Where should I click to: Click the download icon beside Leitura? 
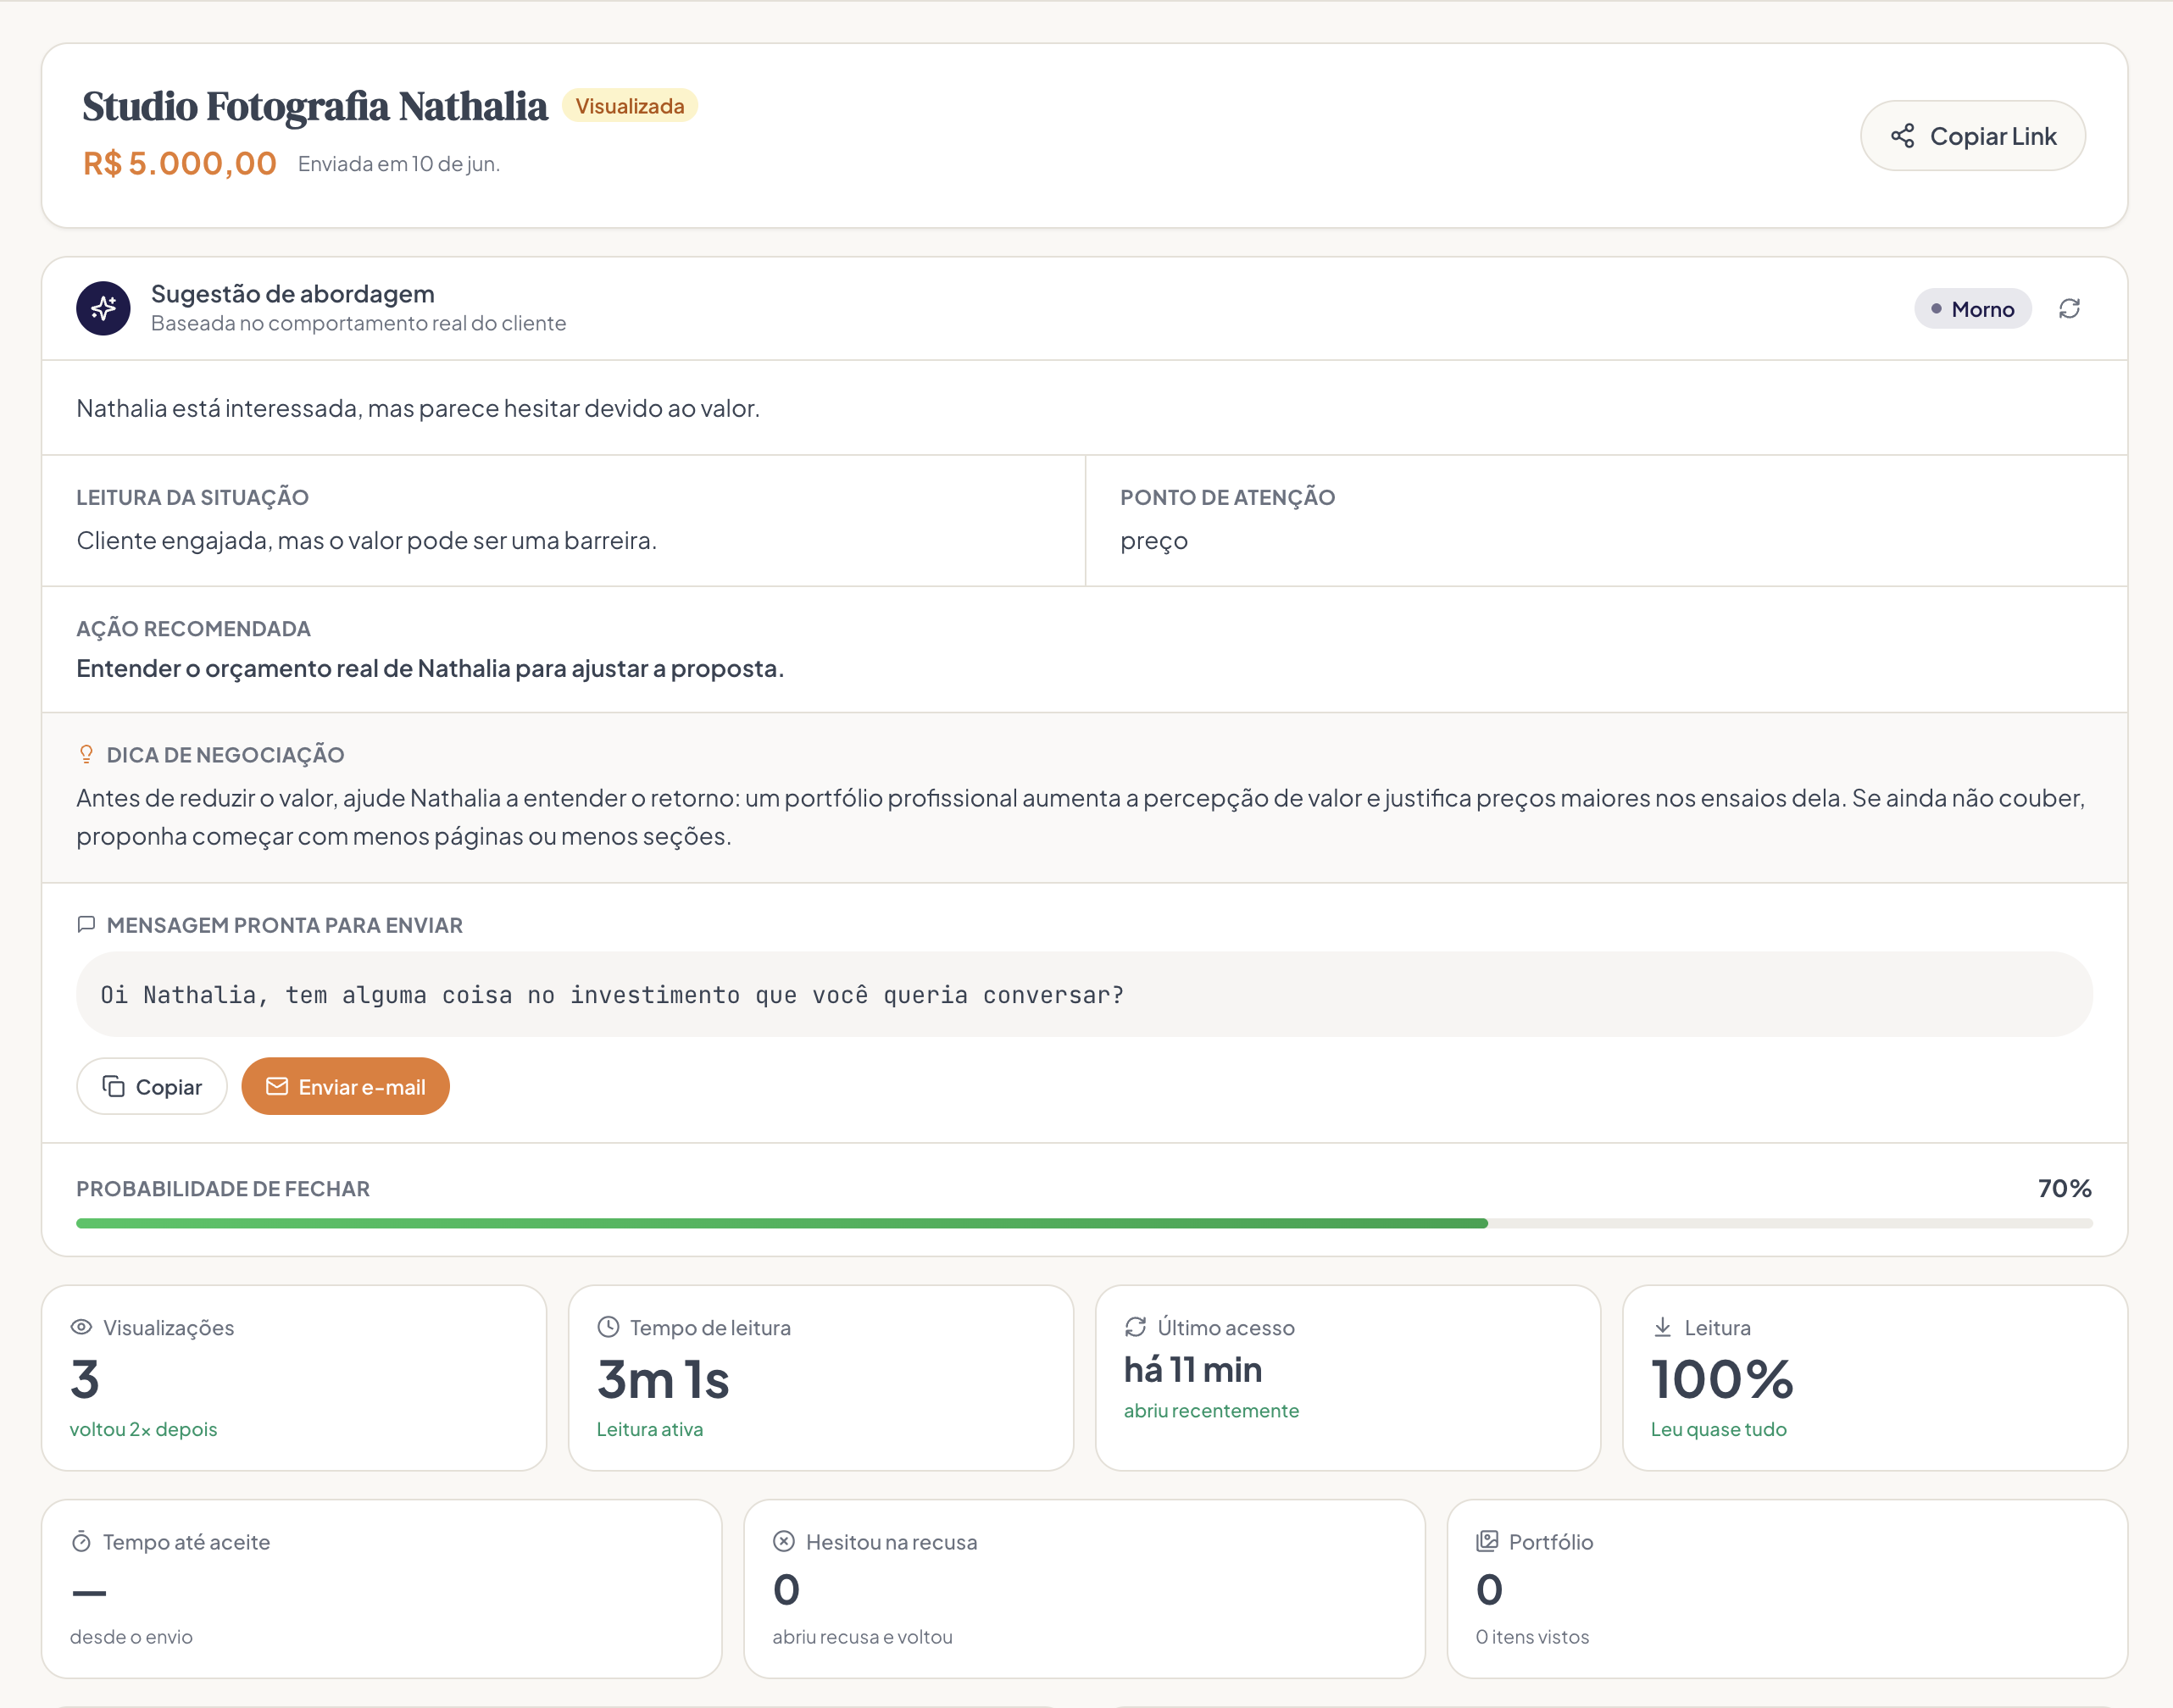1663,1327
